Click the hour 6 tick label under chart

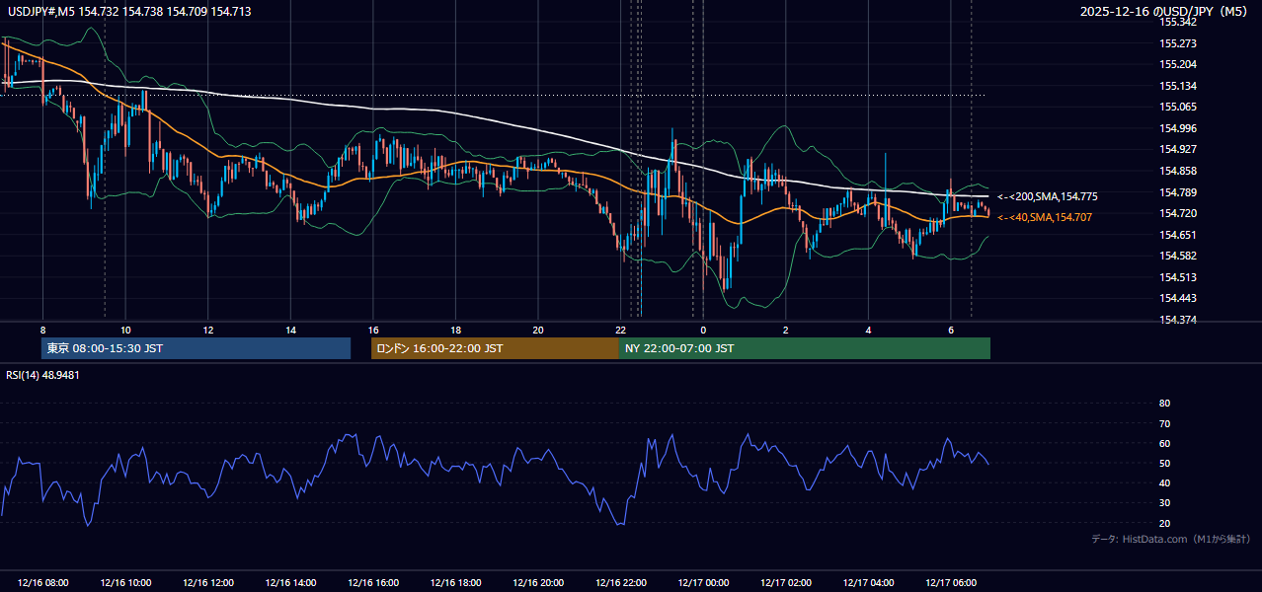click(x=951, y=330)
